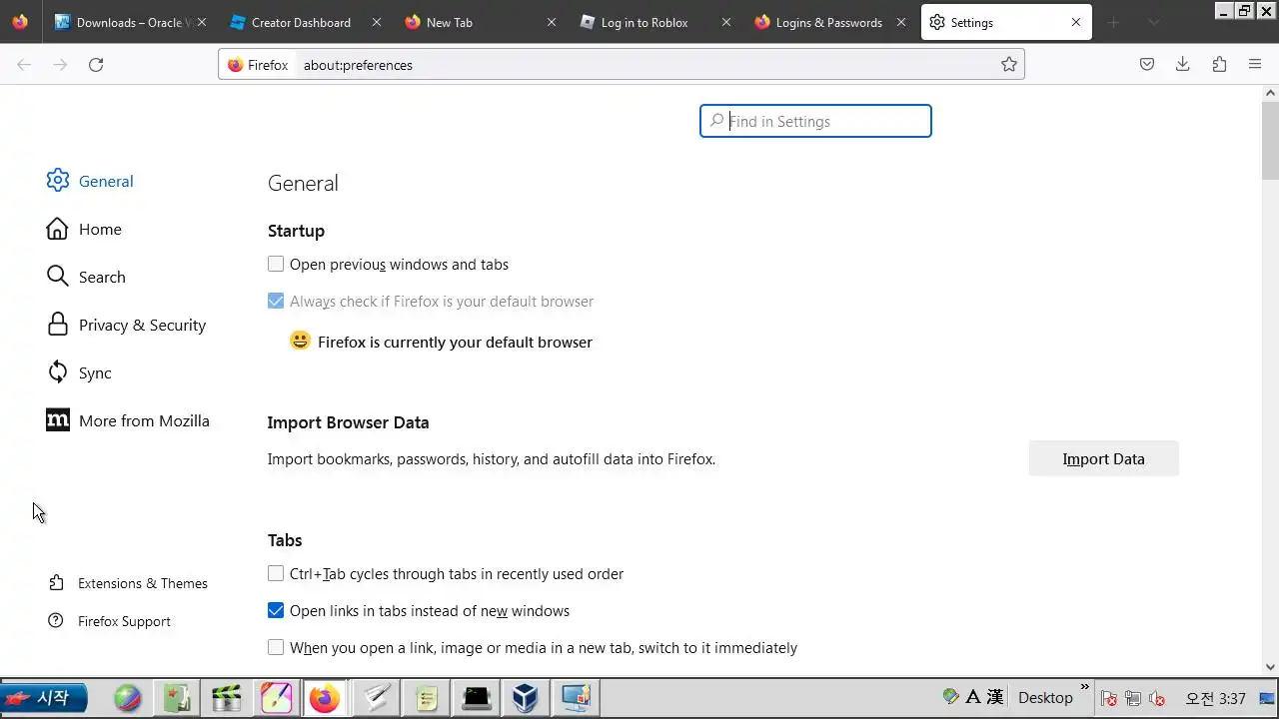This screenshot has width=1279, height=719.
Task: Click the Firefox icon in the taskbar
Action: [324, 698]
